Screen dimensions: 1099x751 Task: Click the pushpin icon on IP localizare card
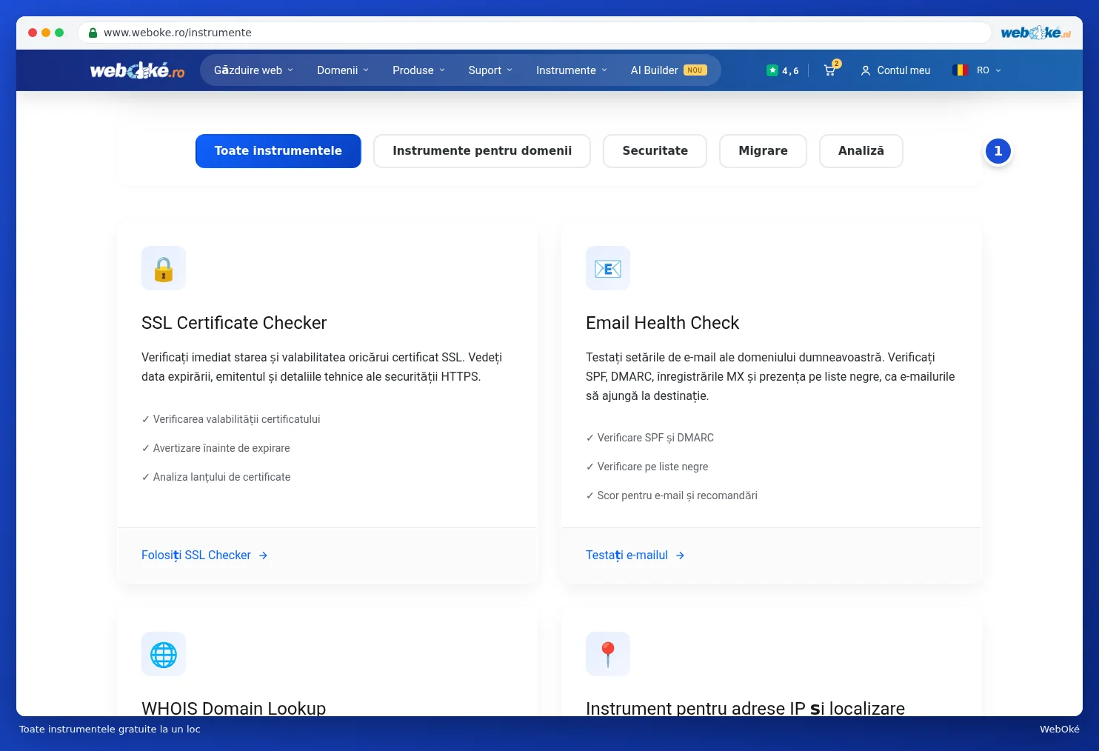[x=608, y=654]
